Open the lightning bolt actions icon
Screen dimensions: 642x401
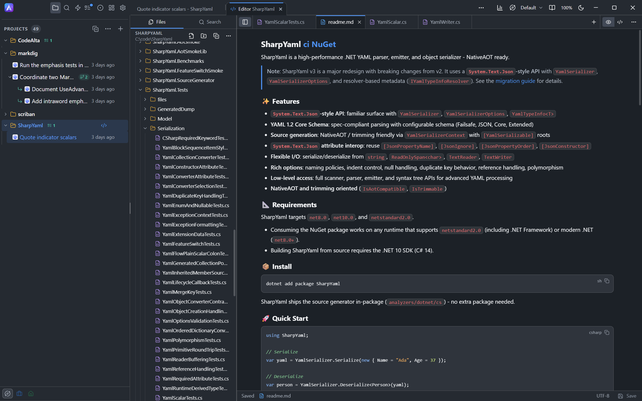click(x=78, y=8)
